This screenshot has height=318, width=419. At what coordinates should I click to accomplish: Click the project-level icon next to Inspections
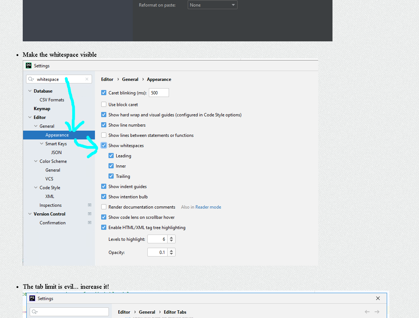click(90, 205)
